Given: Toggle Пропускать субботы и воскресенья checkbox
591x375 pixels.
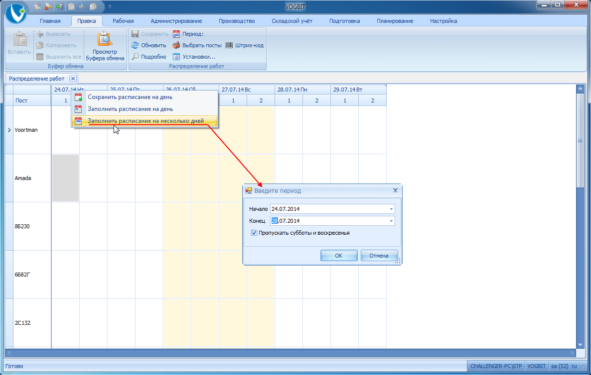Looking at the screenshot, I should click(254, 233).
